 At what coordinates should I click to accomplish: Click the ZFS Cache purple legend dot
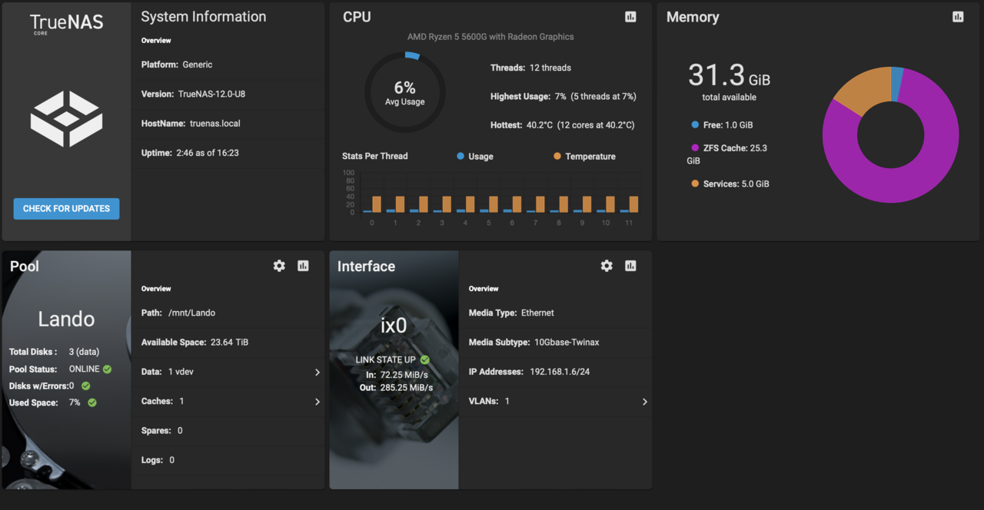coord(695,147)
